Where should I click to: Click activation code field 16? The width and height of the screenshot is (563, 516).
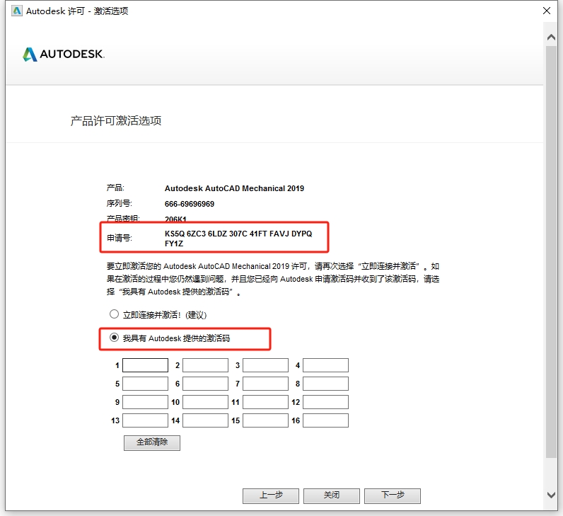click(325, 420)
